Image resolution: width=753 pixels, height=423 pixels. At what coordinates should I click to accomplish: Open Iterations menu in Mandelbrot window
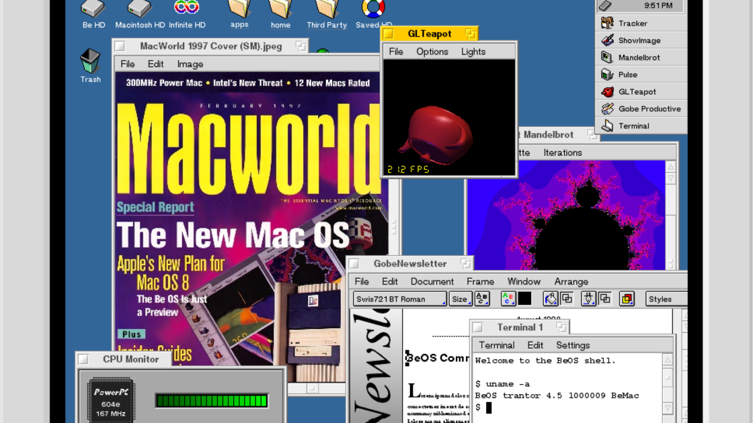click(x=562, y=152)
